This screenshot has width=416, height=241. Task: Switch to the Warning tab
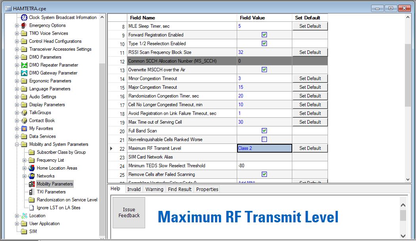pyautogui.click(x=154, y=189)
